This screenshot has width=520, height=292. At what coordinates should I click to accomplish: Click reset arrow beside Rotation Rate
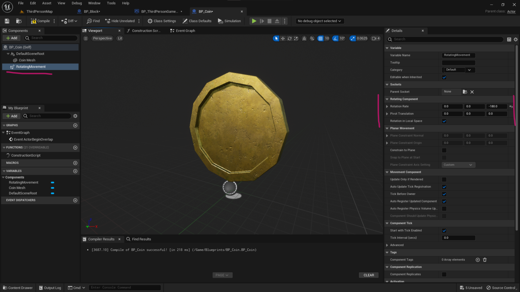tap(511, 106)
